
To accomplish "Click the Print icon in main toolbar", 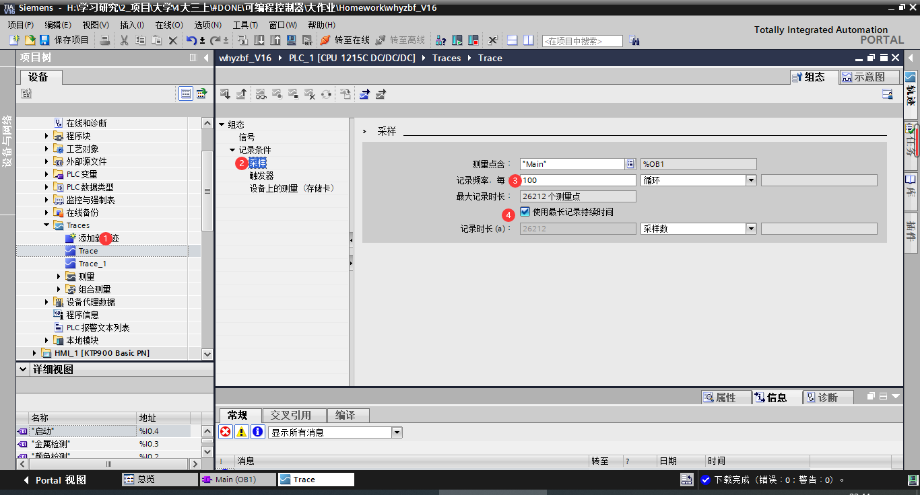I will [104, 40].
